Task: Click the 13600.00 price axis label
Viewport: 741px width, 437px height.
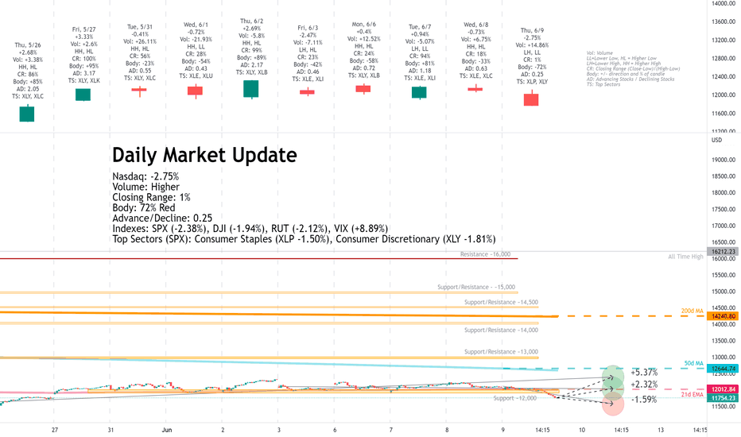Action: 724,21
